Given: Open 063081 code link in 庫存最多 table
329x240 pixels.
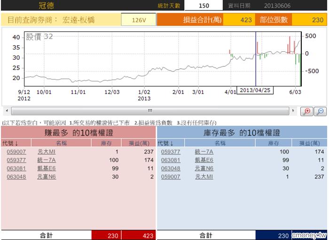Looking at the screenshot, I should [171, 160].
